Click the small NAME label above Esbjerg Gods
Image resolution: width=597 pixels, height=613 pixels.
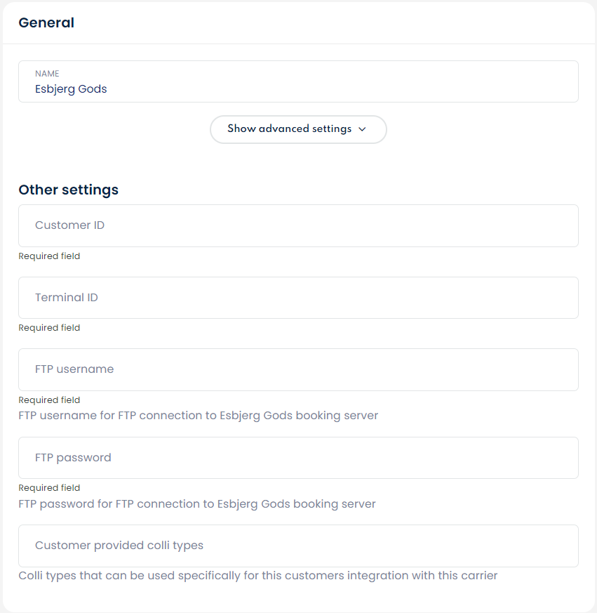click(47, 74)
